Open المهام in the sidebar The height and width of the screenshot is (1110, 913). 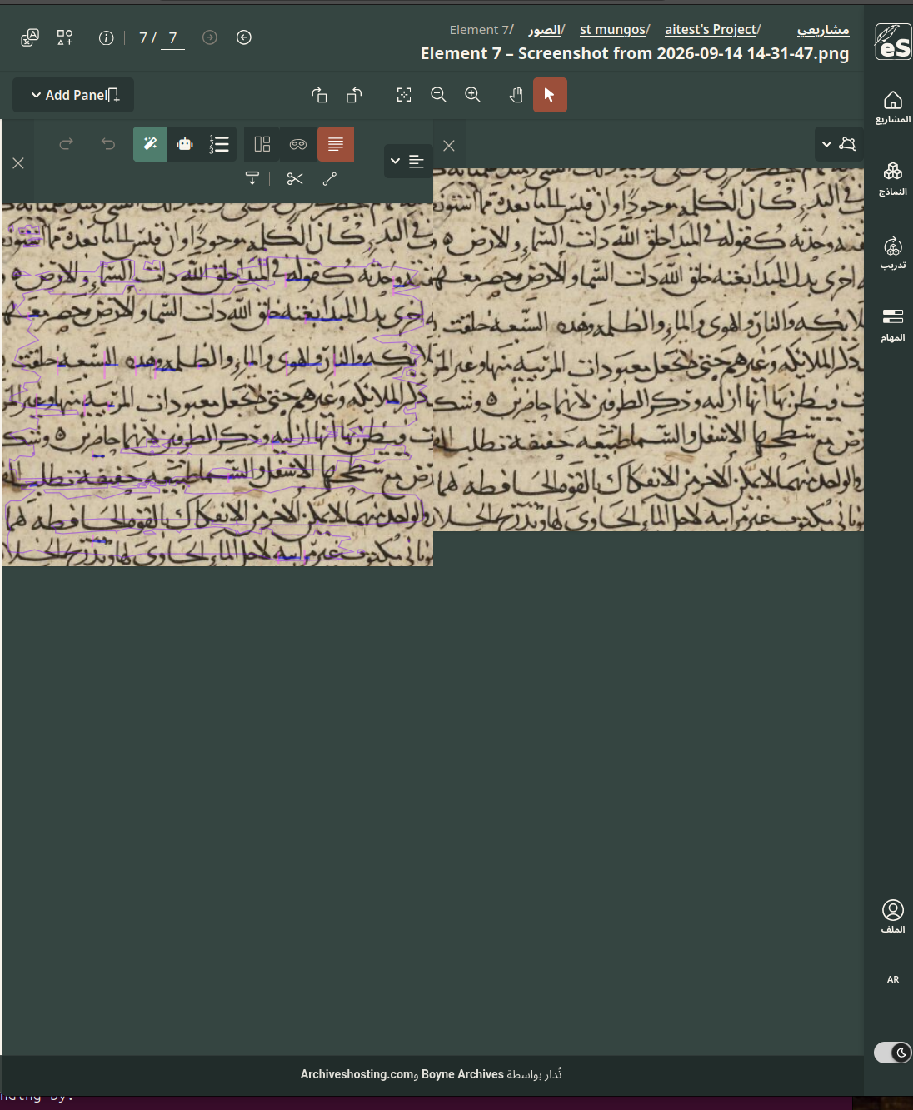tap(893, 325)
